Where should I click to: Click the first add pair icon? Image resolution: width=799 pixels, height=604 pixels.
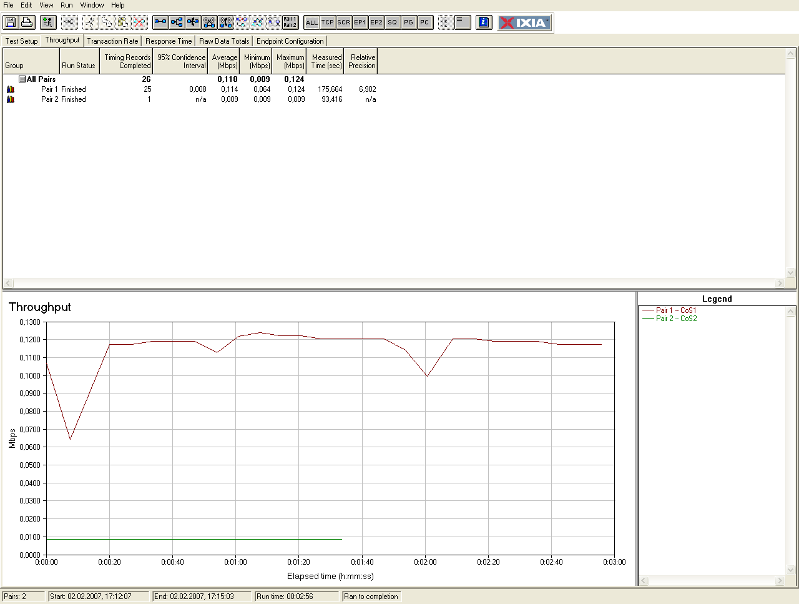pos(160,22)
